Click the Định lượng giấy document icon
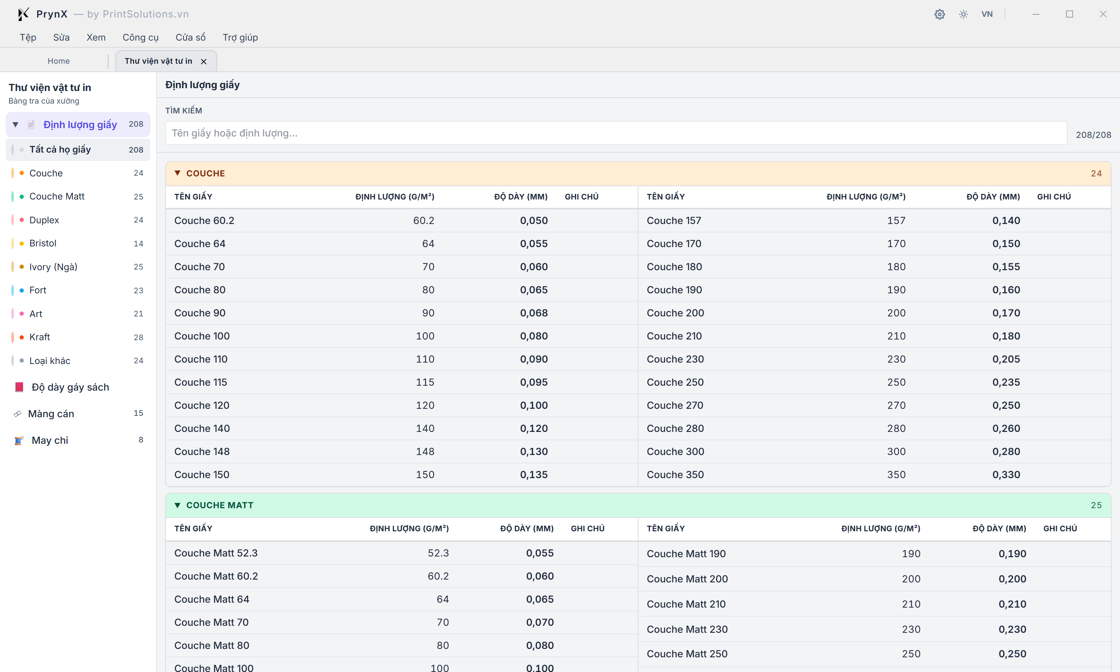This screenshot has height=672, width=1120. 31,124
